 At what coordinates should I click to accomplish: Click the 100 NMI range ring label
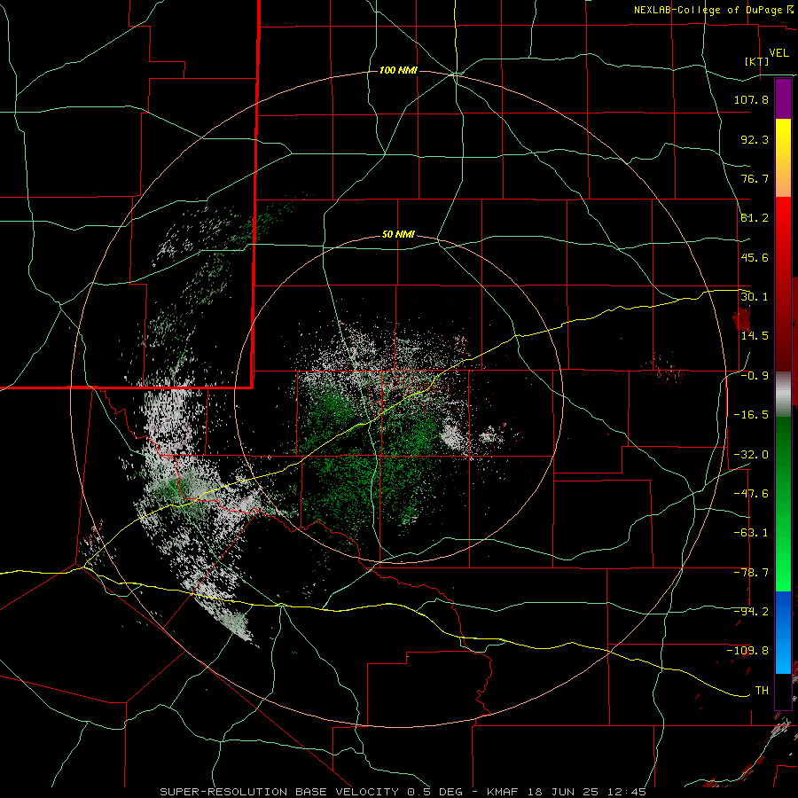398,70
